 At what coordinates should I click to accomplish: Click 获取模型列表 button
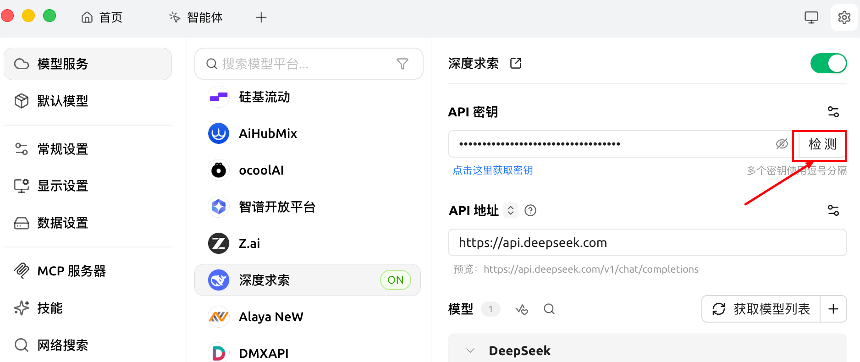click(x=761, y=309)
